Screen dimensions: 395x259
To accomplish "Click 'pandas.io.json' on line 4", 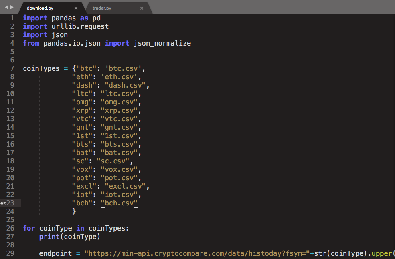I will pos(72,43).
